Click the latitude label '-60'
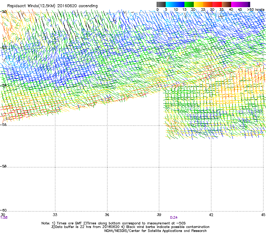The image size is (266, 233). pyautogui.click(x=3, y=210)
